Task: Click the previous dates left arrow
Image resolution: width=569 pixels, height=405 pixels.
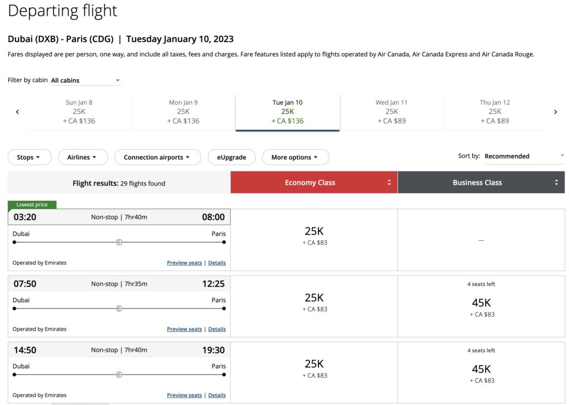Action: coord(17,112)
